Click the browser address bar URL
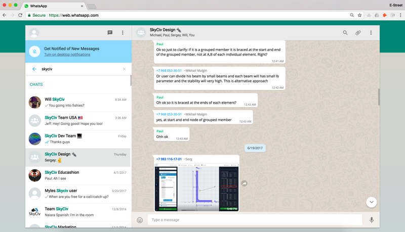The height and width of the screenshot is (232, 405). coord(73,15)
